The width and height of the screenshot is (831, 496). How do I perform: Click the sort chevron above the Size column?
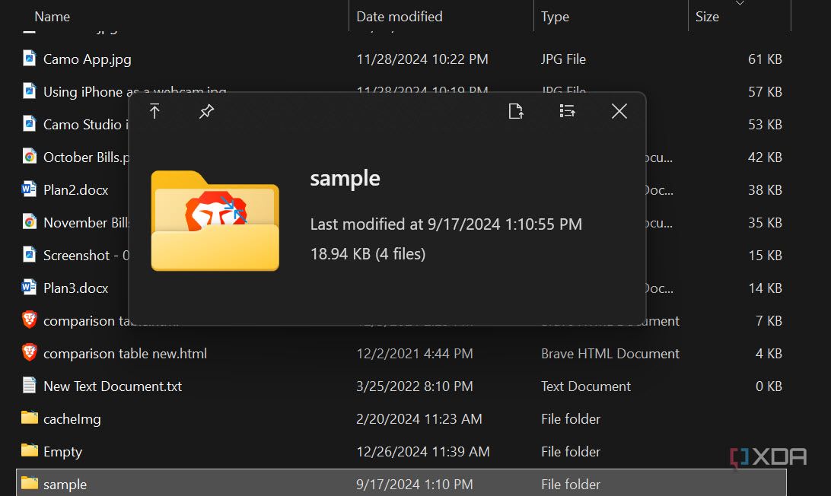click(x=740, y=3)
